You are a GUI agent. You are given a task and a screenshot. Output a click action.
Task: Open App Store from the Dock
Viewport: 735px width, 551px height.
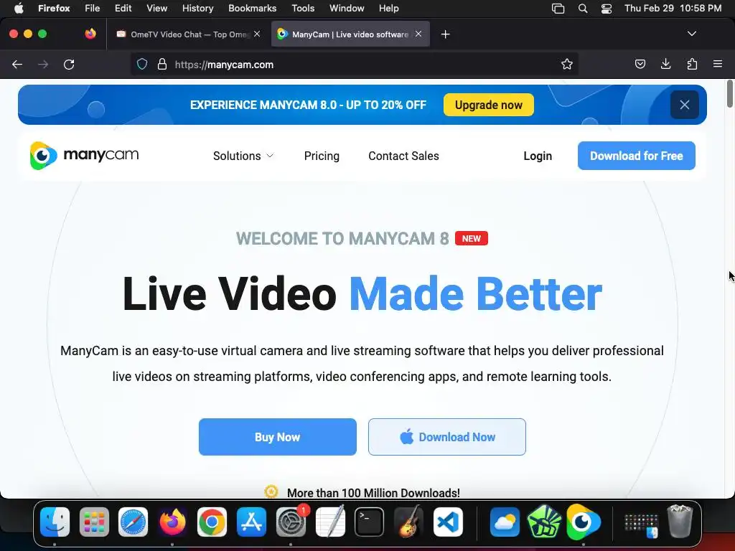(x=251, y=522)
